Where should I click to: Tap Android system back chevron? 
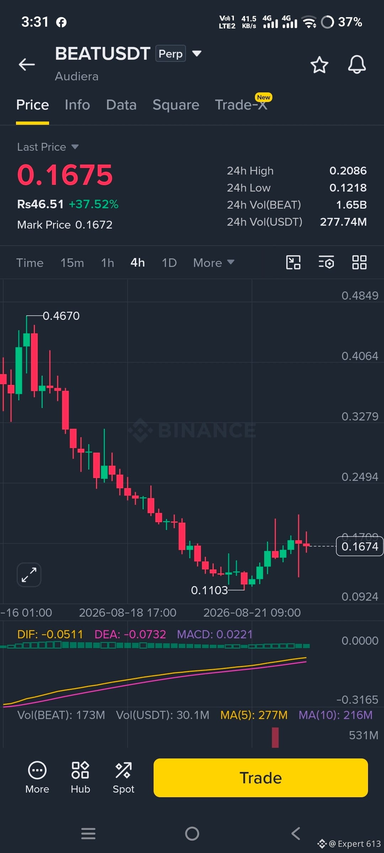tap(295, 833)
